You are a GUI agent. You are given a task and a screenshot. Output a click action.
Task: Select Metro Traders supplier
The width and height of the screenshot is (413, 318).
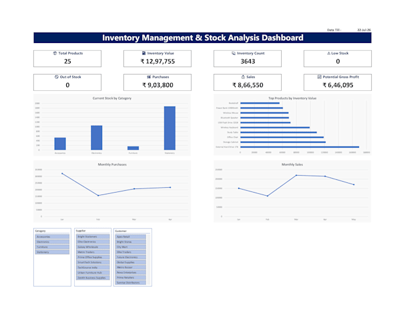93,252
